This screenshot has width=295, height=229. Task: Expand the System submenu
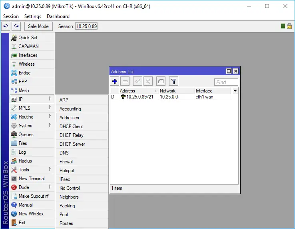pos(32,126)
